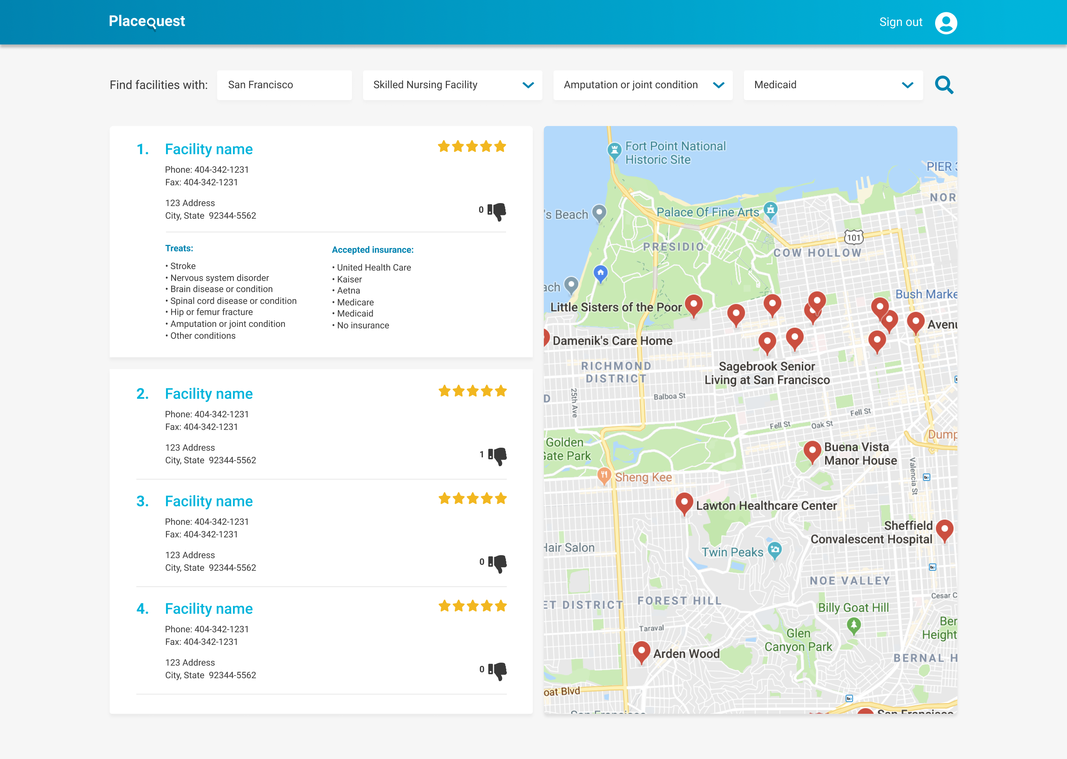Click Buena Vista Manor House map pin
Viewport: 1067px width, 759px height.
click(812, 451)
